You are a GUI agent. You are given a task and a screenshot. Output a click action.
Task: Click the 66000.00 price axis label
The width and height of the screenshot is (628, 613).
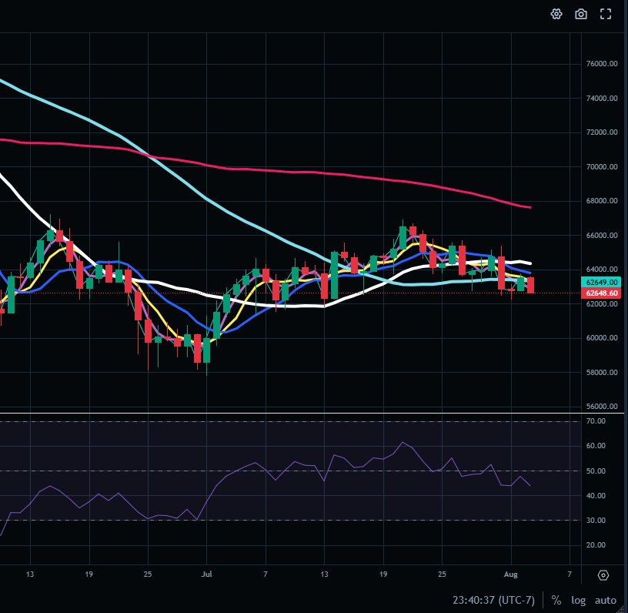[602, 235]
